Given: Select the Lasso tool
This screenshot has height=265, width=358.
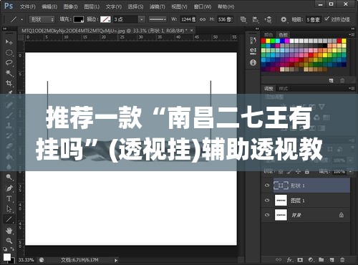Looking at the screenshot, I should click(x=9, y=63).
